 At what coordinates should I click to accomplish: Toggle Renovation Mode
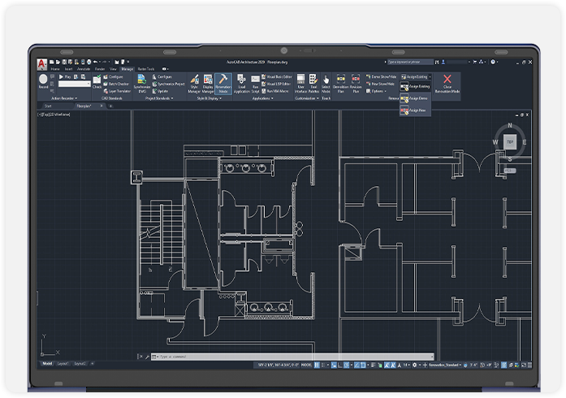pos(223,83)
